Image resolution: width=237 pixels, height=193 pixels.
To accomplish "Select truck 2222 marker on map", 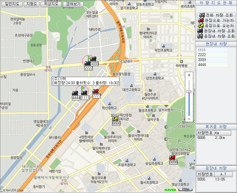I will 87,64.
